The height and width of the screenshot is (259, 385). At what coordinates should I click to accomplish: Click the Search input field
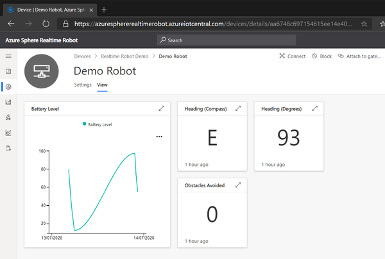227,40
